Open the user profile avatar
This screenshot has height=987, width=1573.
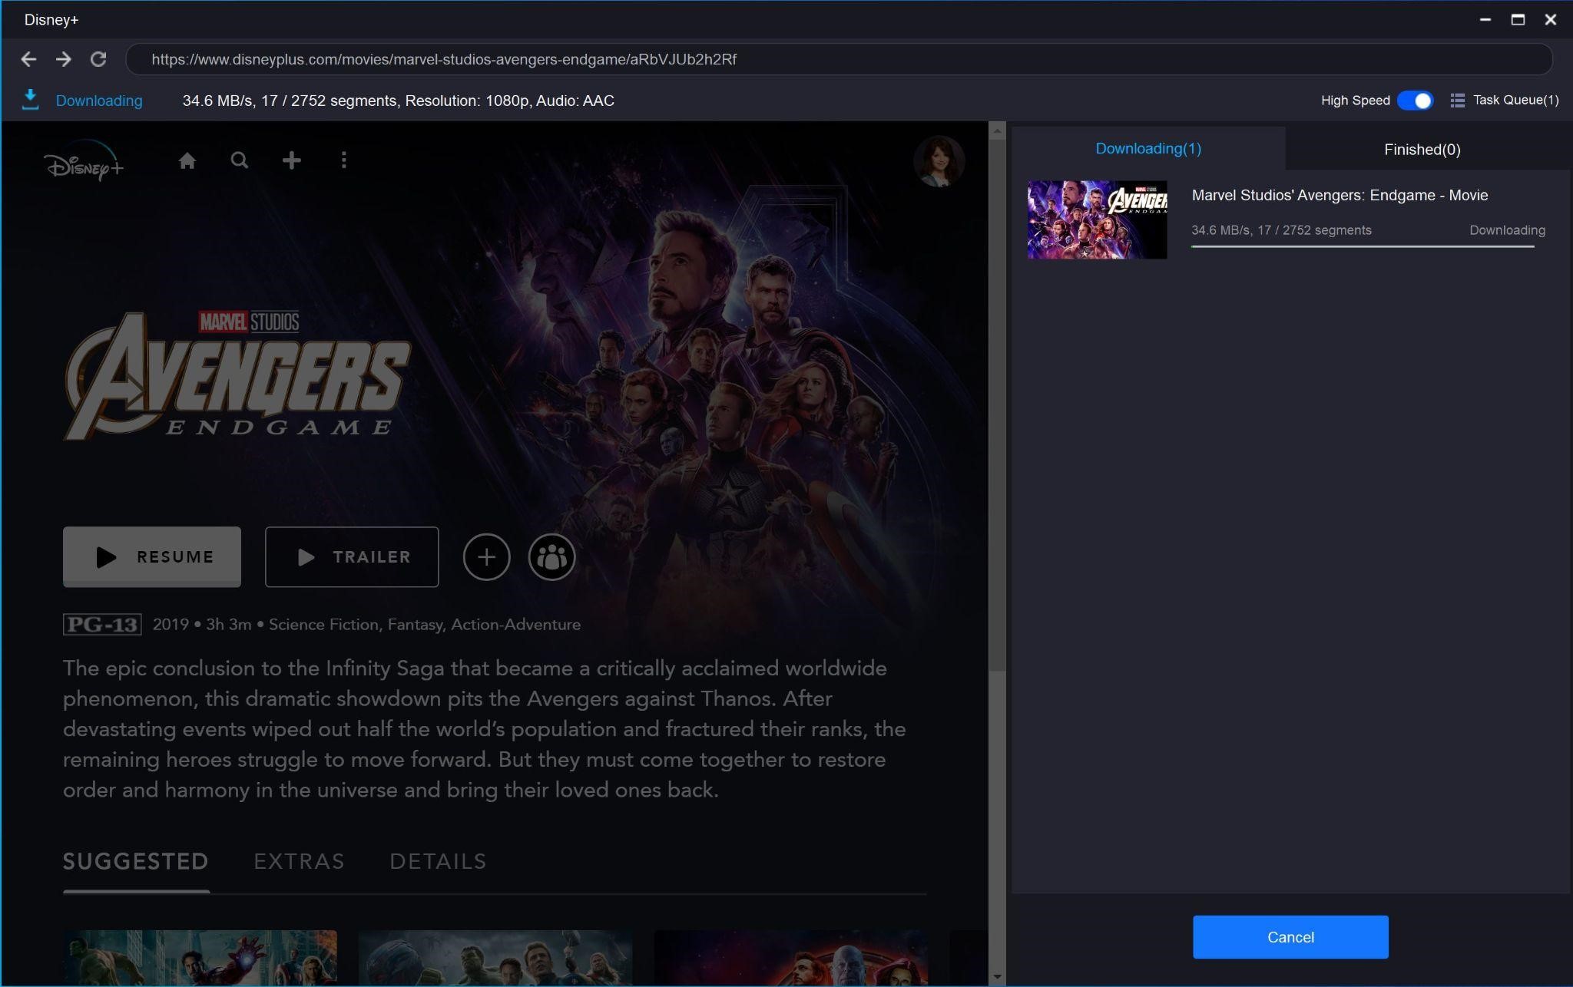pyautogui.click(x=939, y=162)
